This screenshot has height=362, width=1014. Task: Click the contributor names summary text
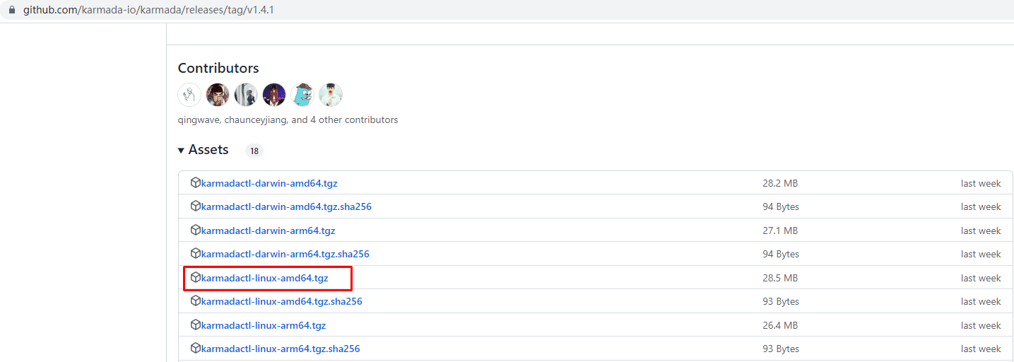[288, 120]
